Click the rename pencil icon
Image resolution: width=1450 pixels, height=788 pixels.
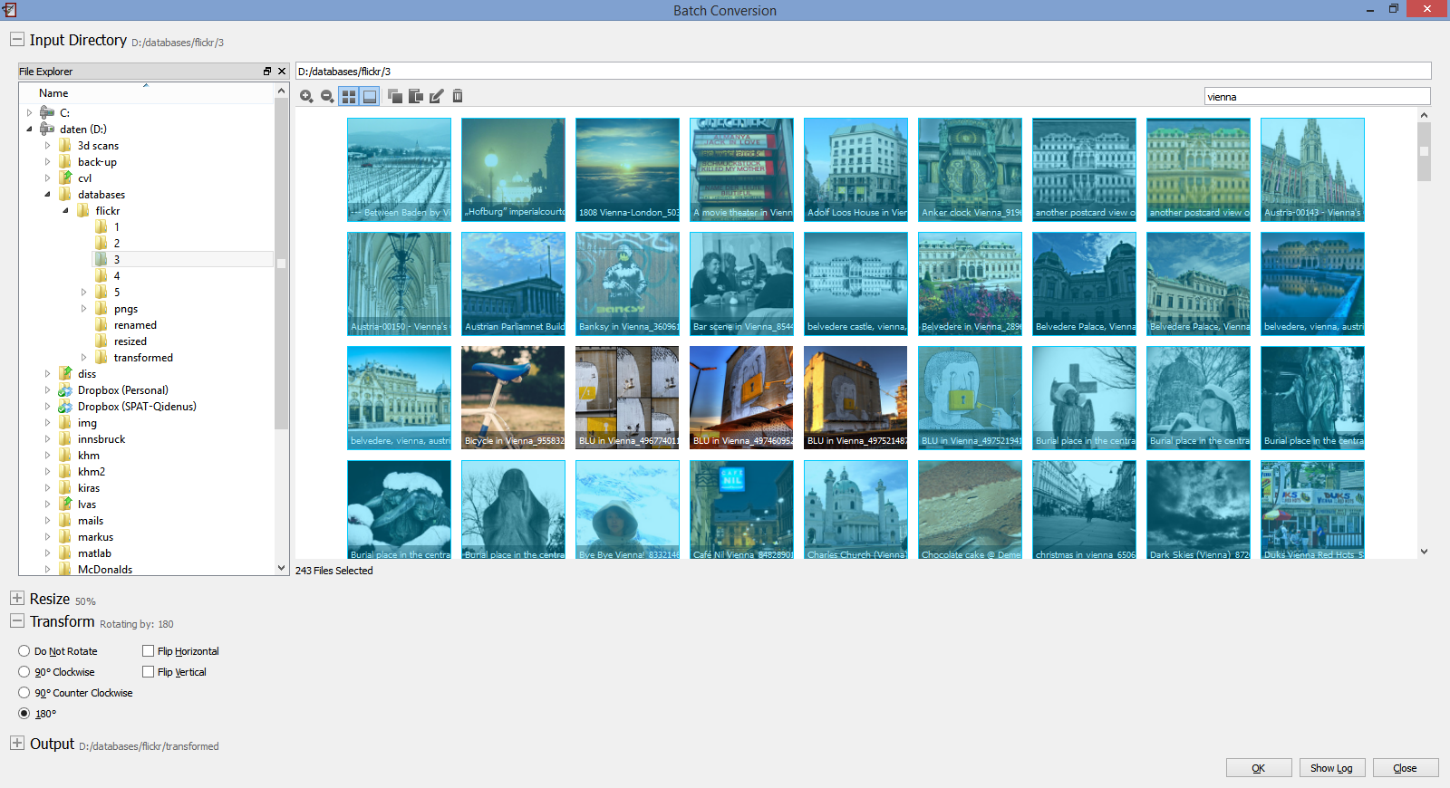(x=437, y=96)
